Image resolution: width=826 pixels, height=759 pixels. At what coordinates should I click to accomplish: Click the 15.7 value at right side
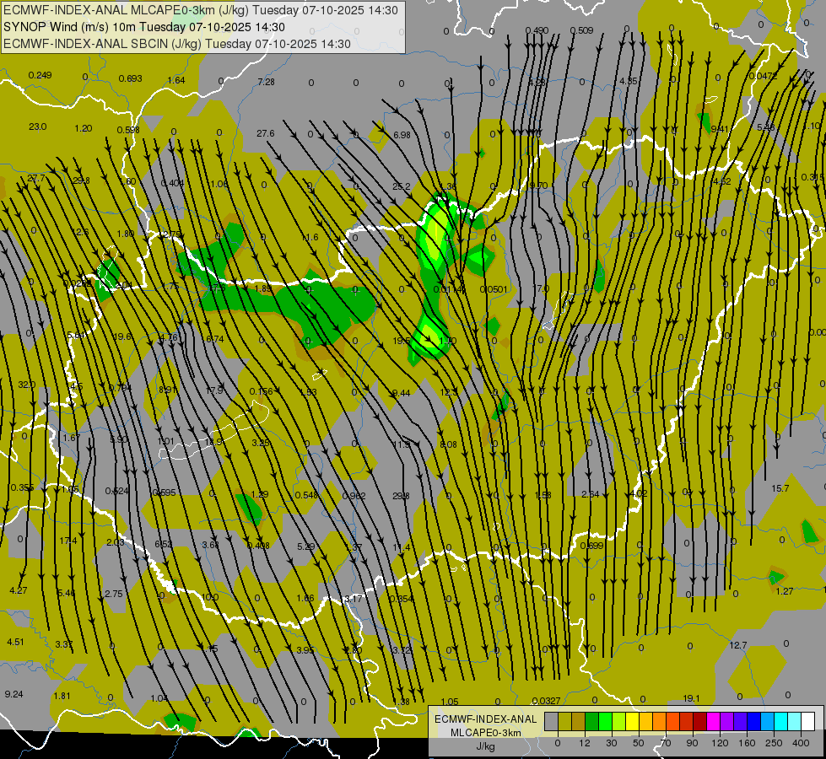[x=780, y=488]
